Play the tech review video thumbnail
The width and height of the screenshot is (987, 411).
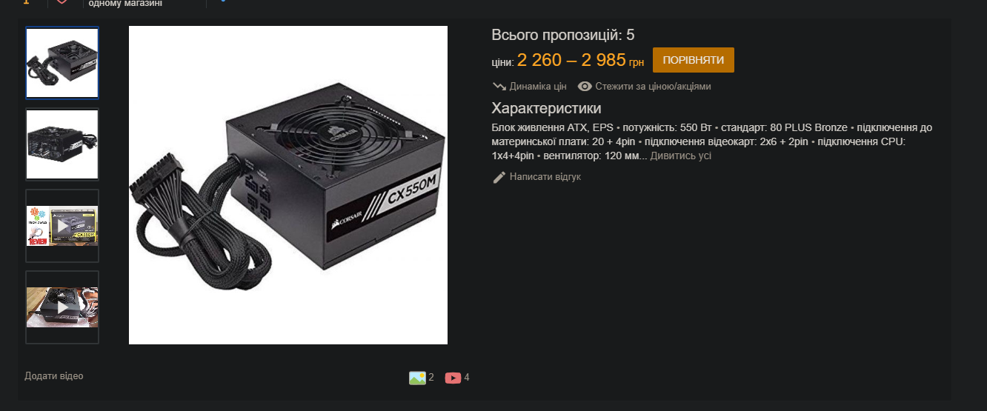pyautogui.click(x=62, y=226)
